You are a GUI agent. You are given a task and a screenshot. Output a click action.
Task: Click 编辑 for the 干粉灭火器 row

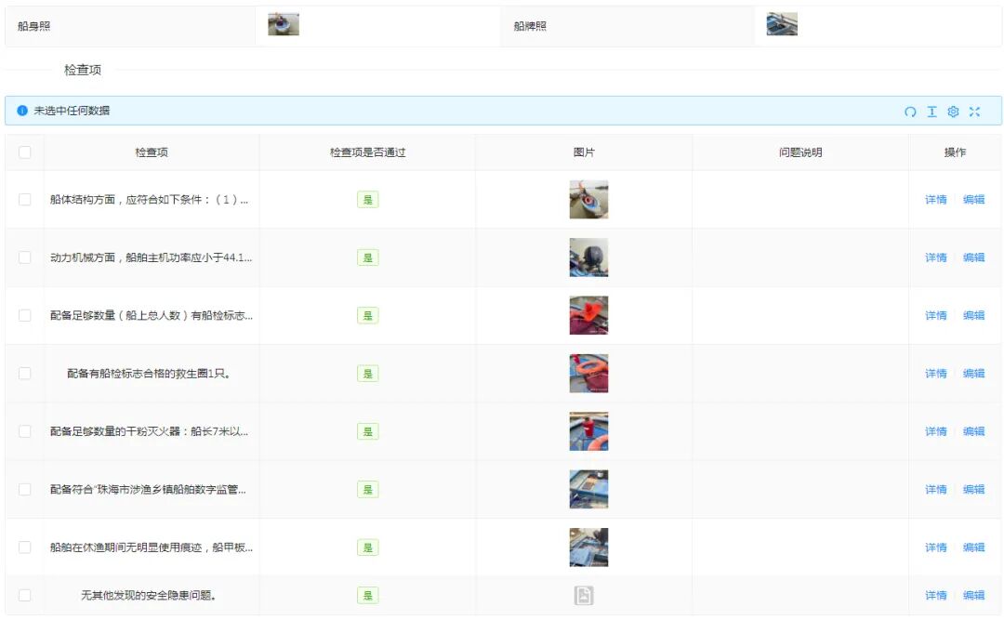point(973,431)
